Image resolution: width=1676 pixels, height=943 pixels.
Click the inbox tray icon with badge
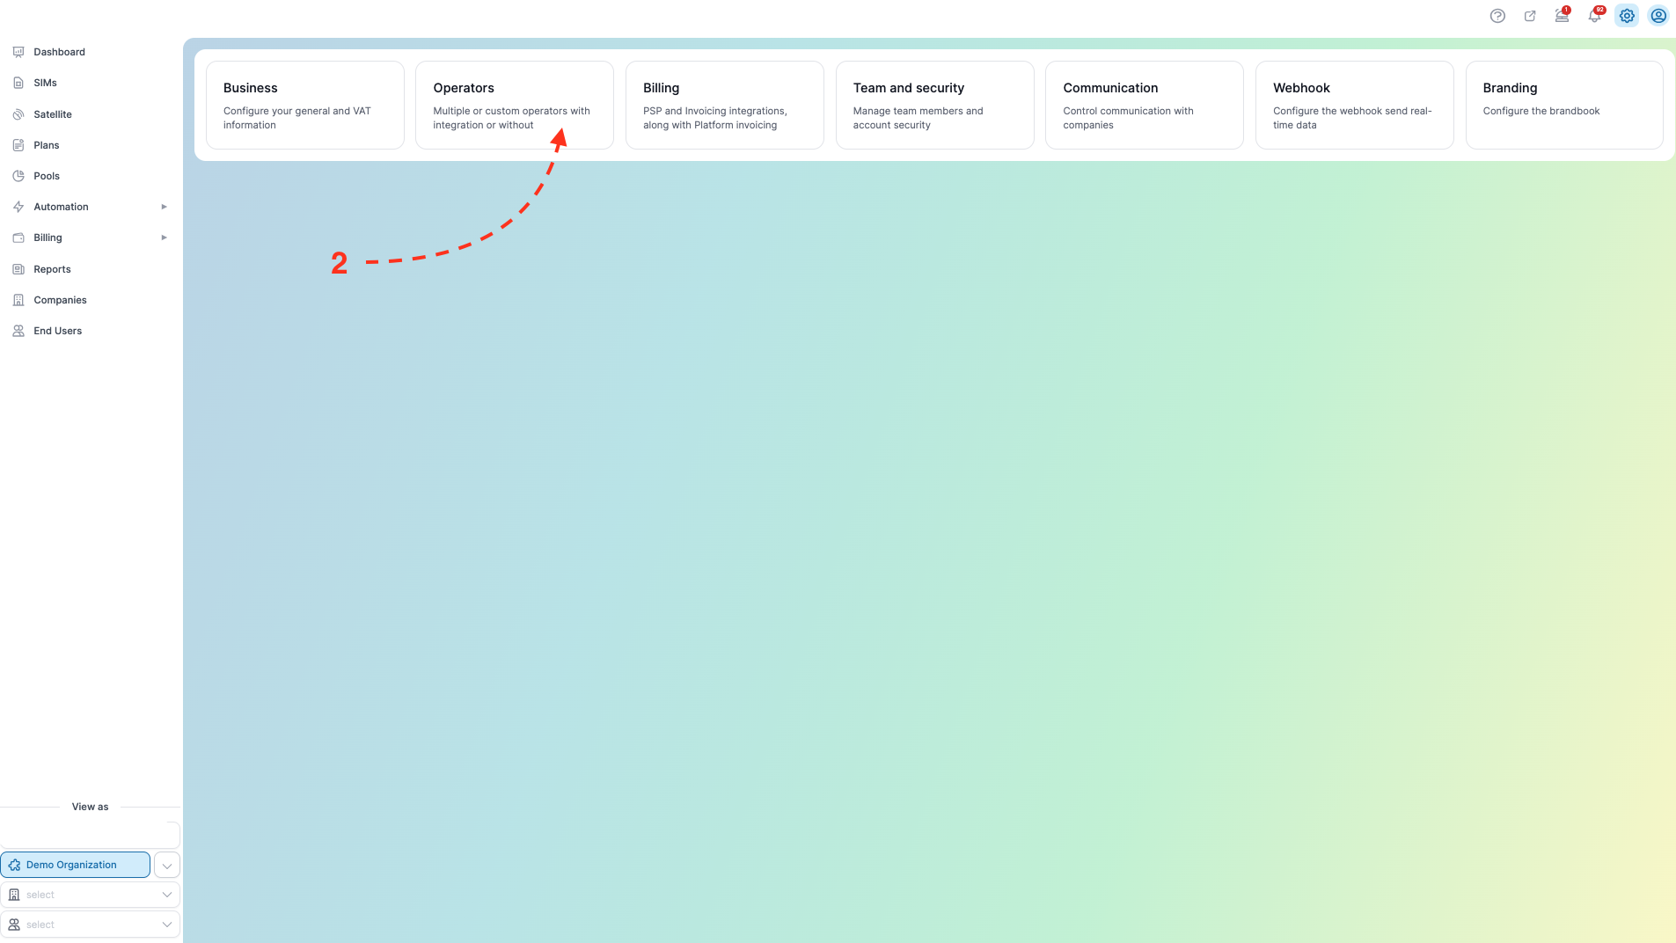click(1562, 16)
